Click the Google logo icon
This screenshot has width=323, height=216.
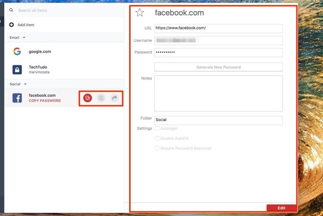click(17, 52)
